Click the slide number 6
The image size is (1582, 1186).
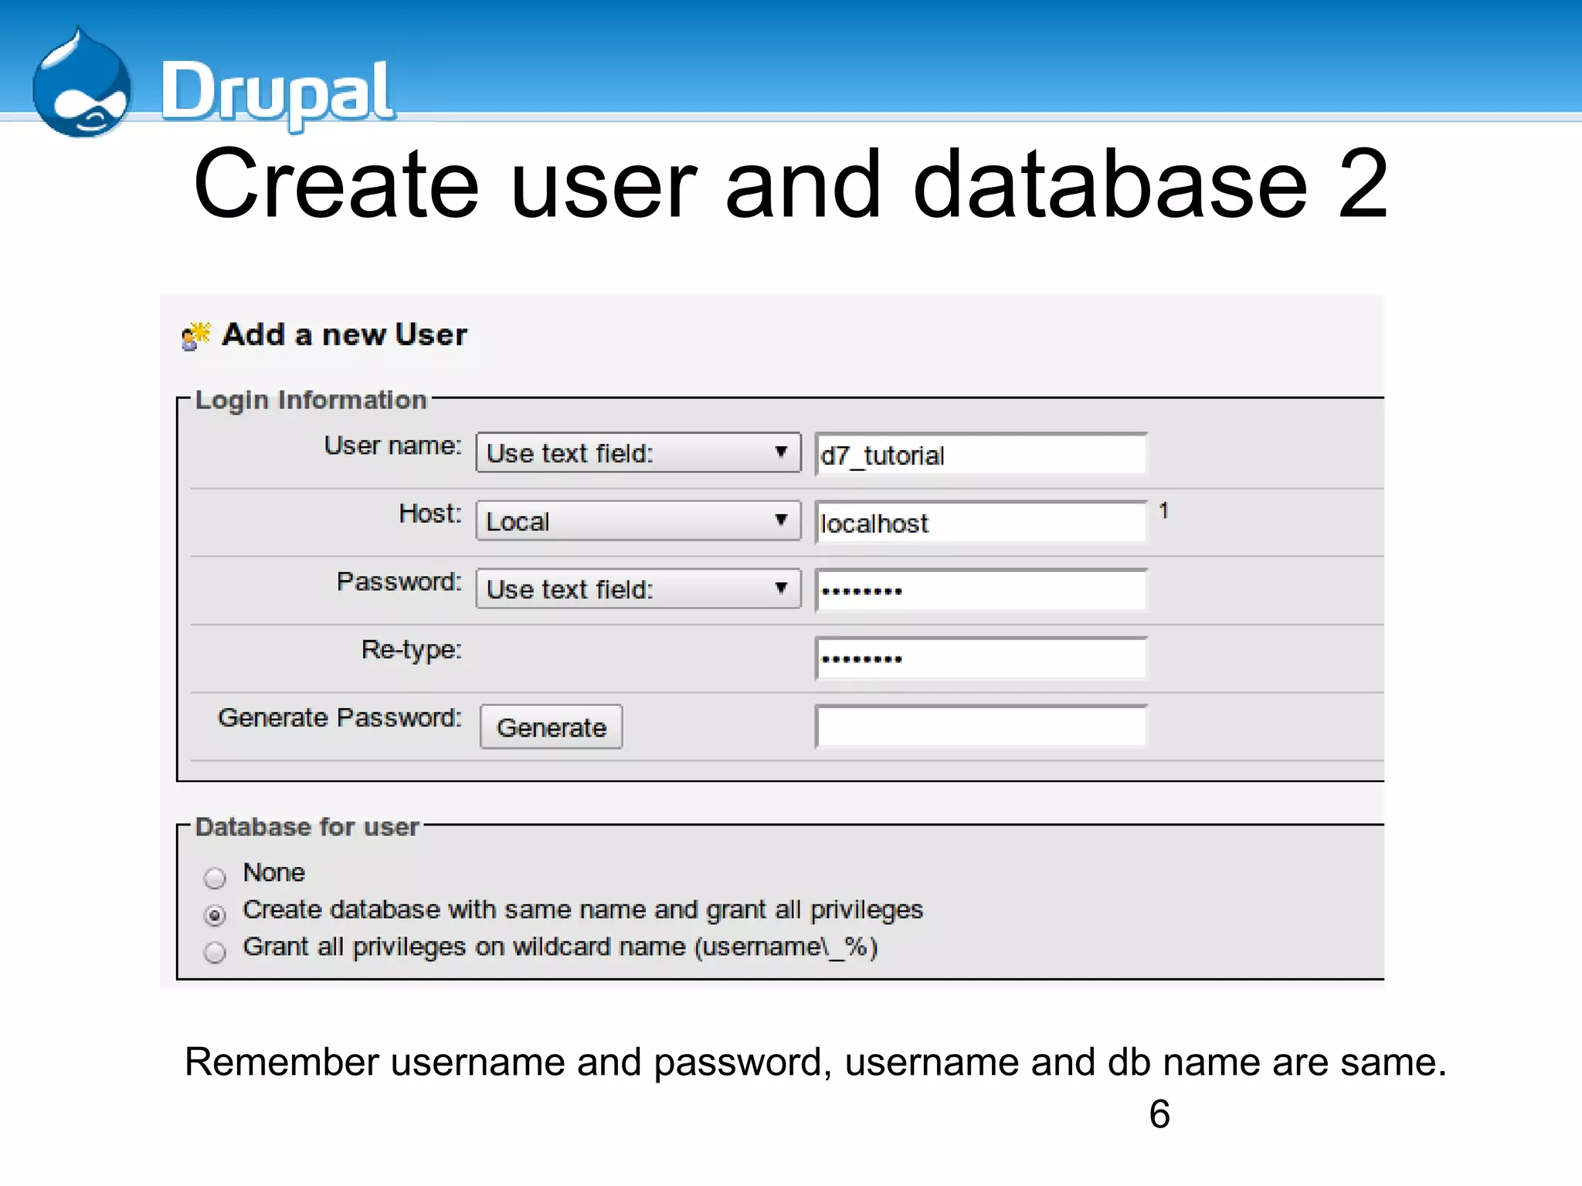1159,1114
